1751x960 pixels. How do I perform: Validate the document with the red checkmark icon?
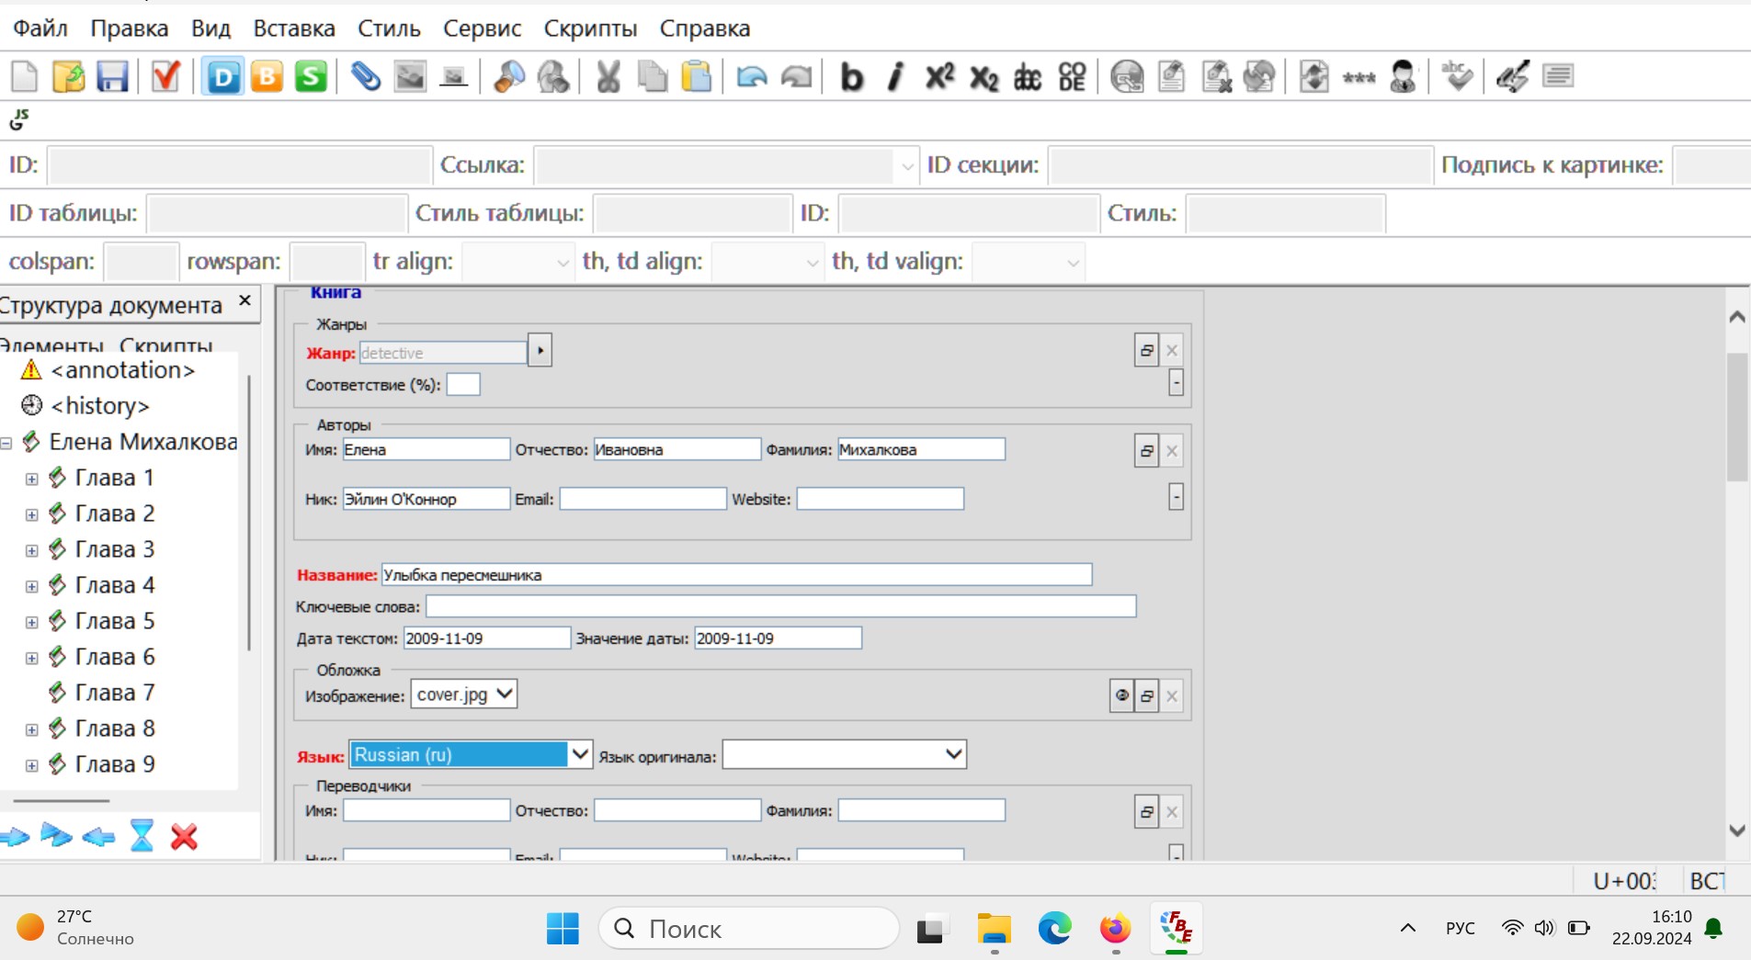165,76
